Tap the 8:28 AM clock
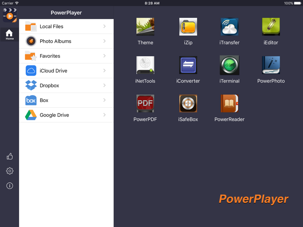Viewport: 303px width, 227px height. pos(152,3)
